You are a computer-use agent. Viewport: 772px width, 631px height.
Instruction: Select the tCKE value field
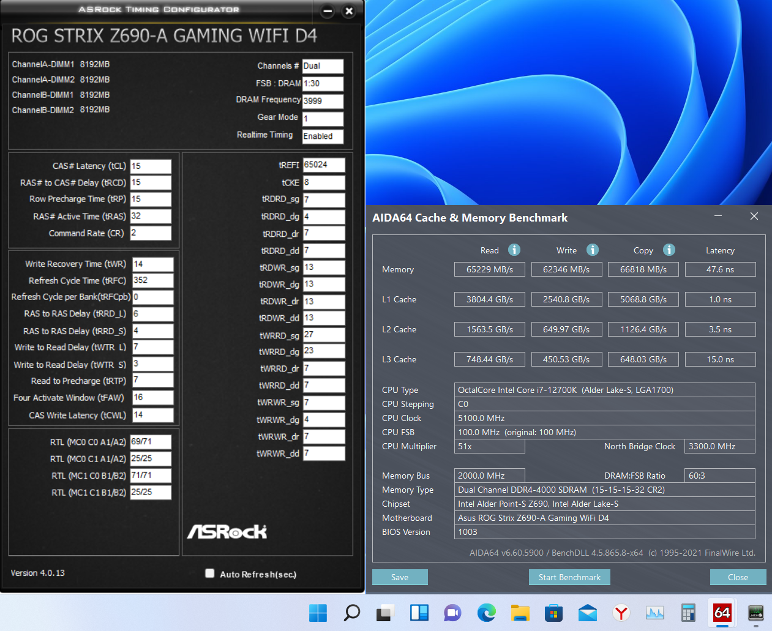pyautogui.click(x=324, y=182)
